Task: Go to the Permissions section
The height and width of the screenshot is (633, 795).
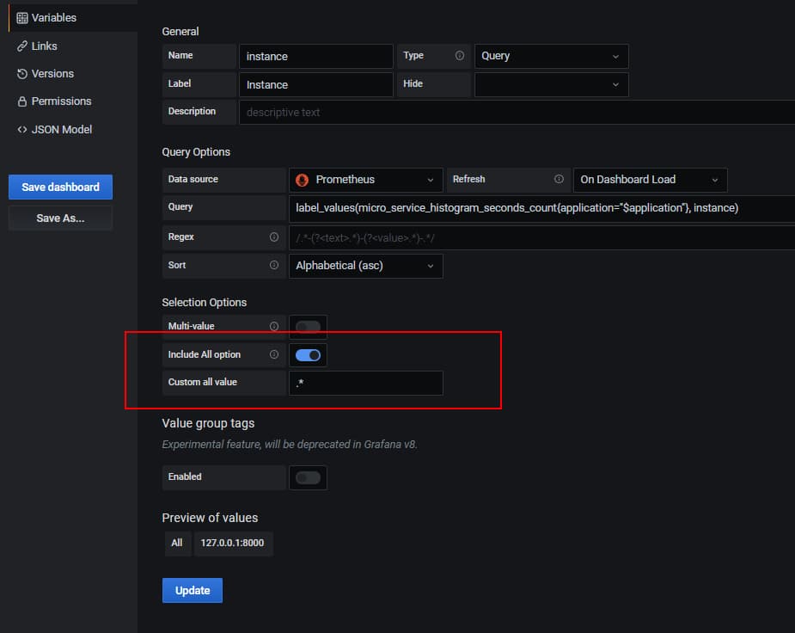Action: click(x=60, y=101)
